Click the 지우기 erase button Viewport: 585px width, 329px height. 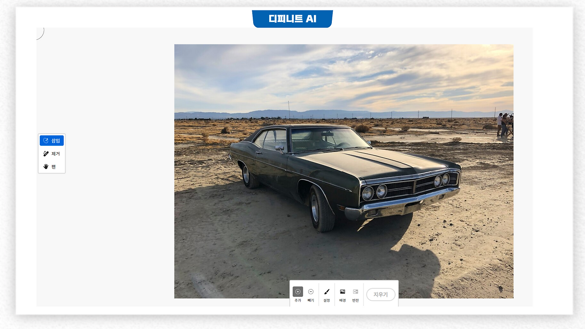(x=381, y=295)
